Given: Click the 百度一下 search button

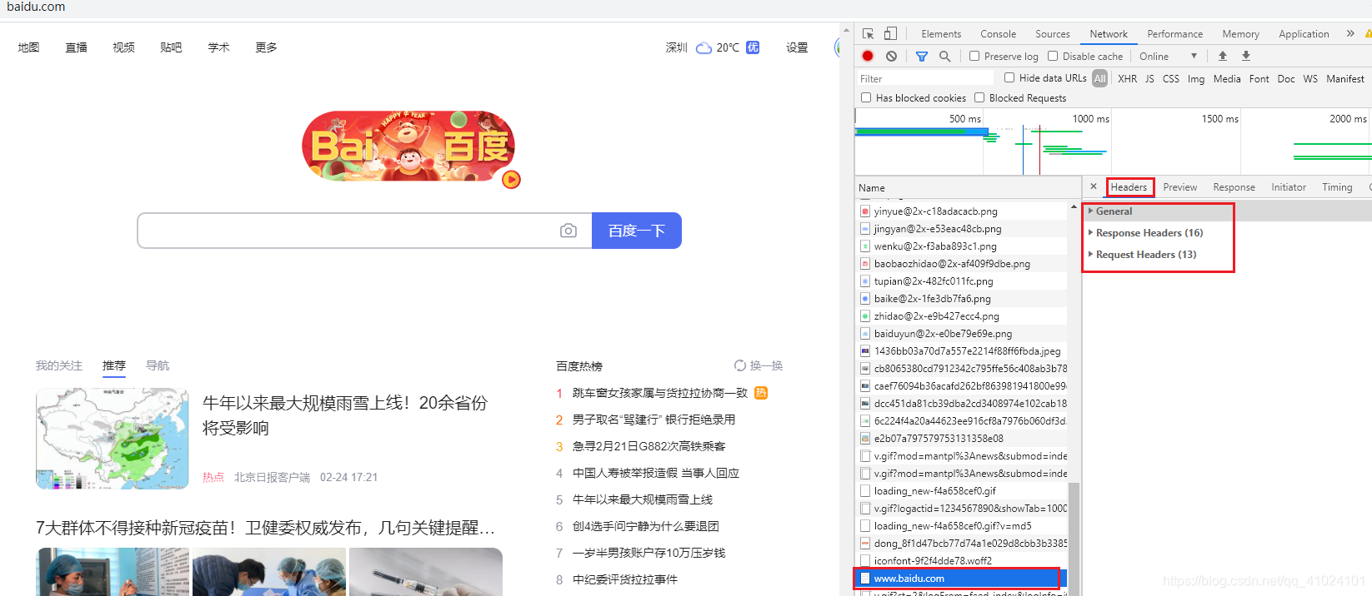Looking at the screenshot, I should click(637, 231).
